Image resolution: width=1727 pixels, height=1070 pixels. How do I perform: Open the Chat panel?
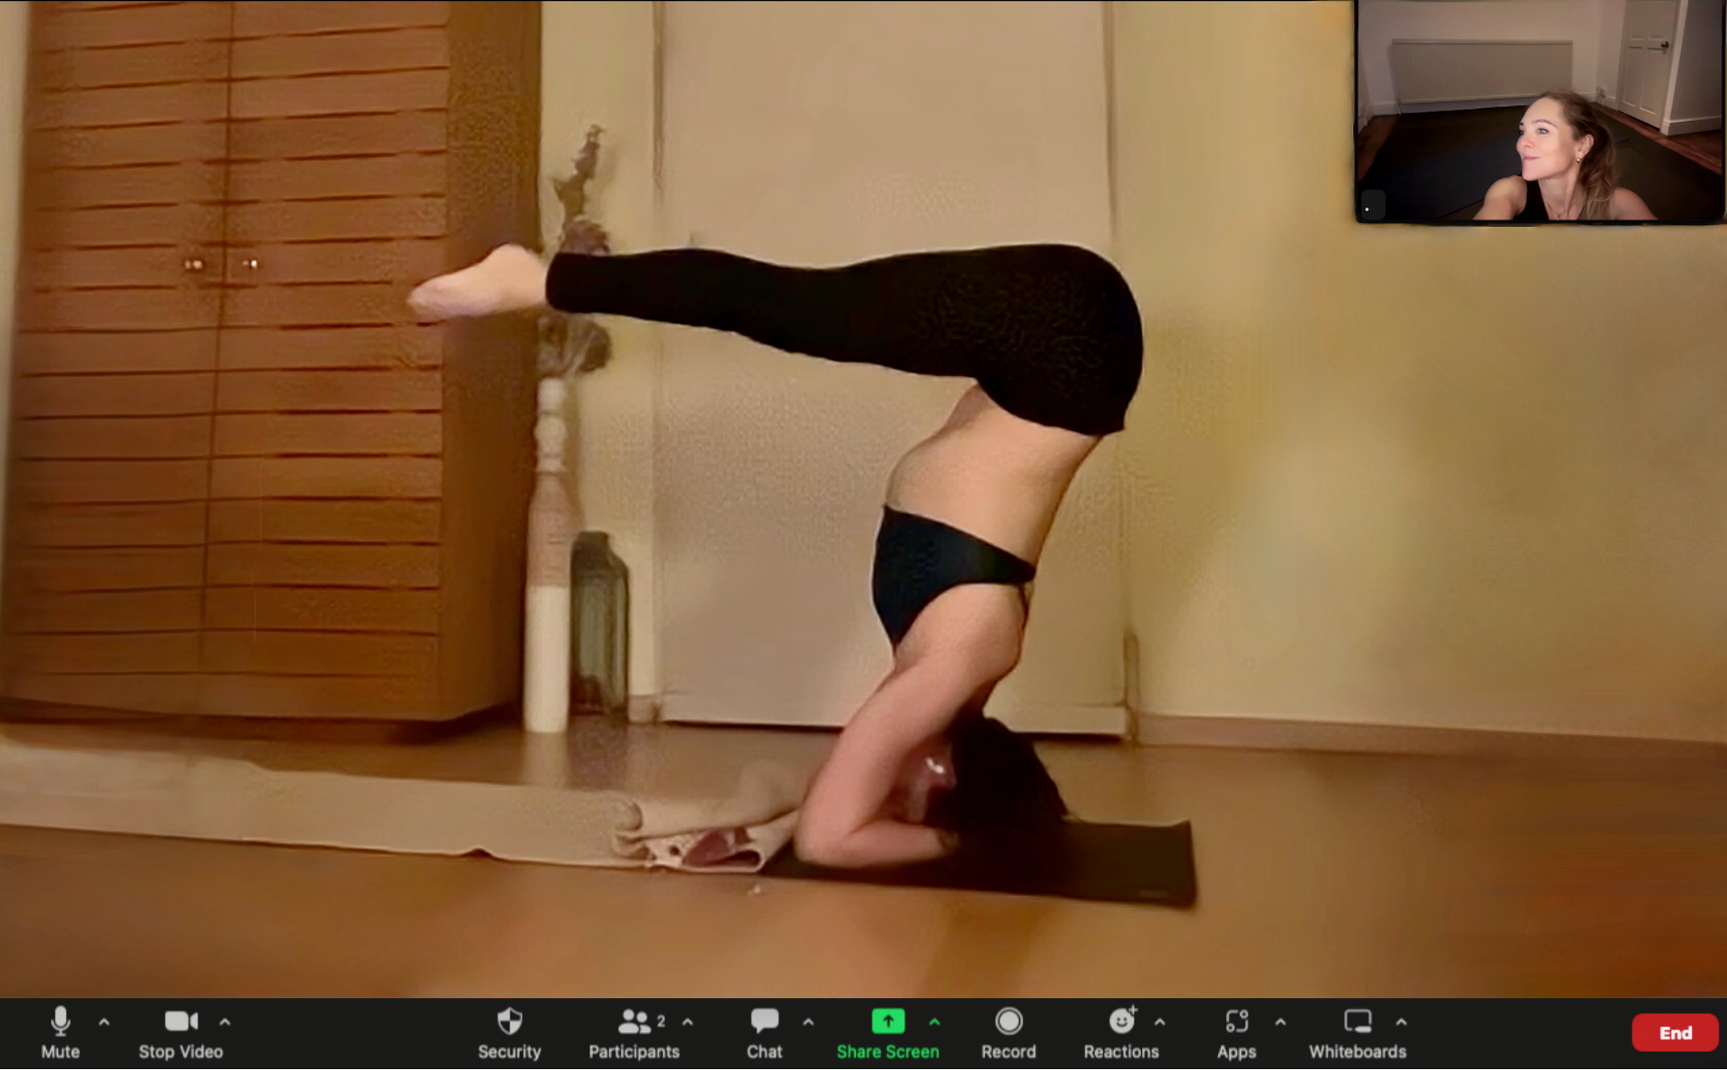point(764,1023)
